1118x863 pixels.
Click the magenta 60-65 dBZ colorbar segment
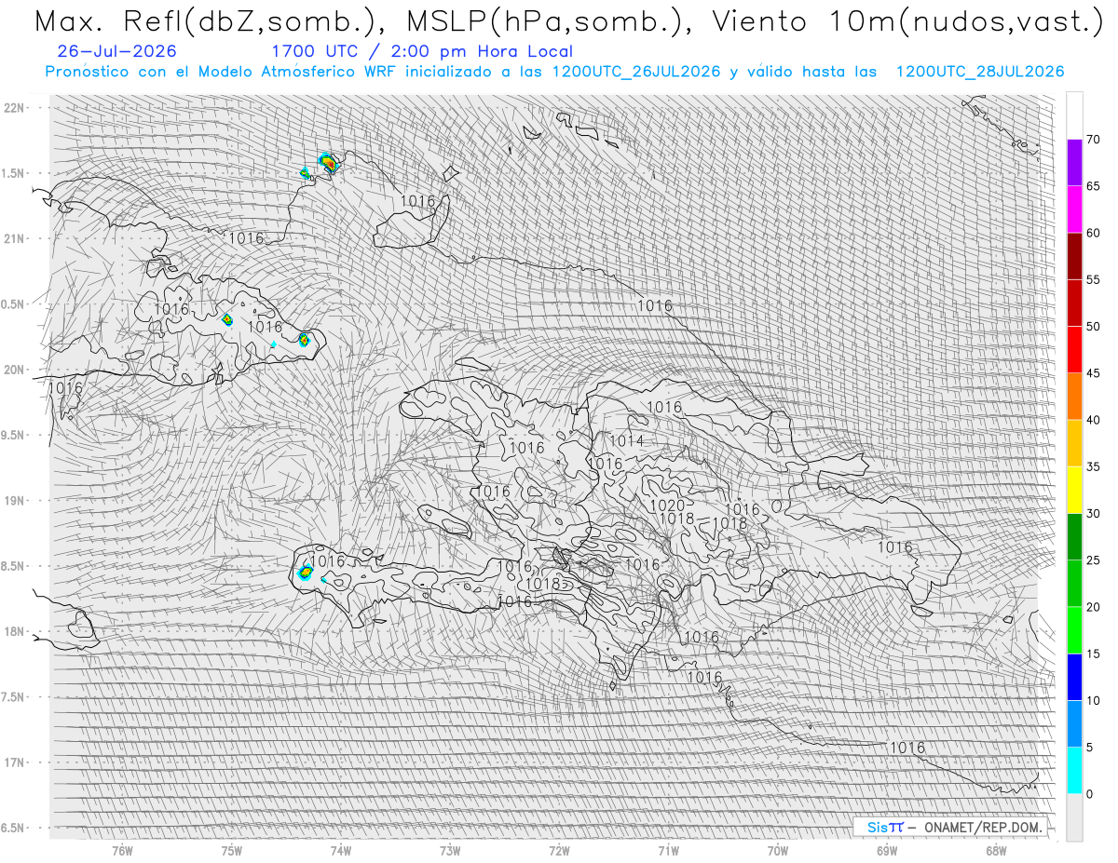coord(1074,209)
